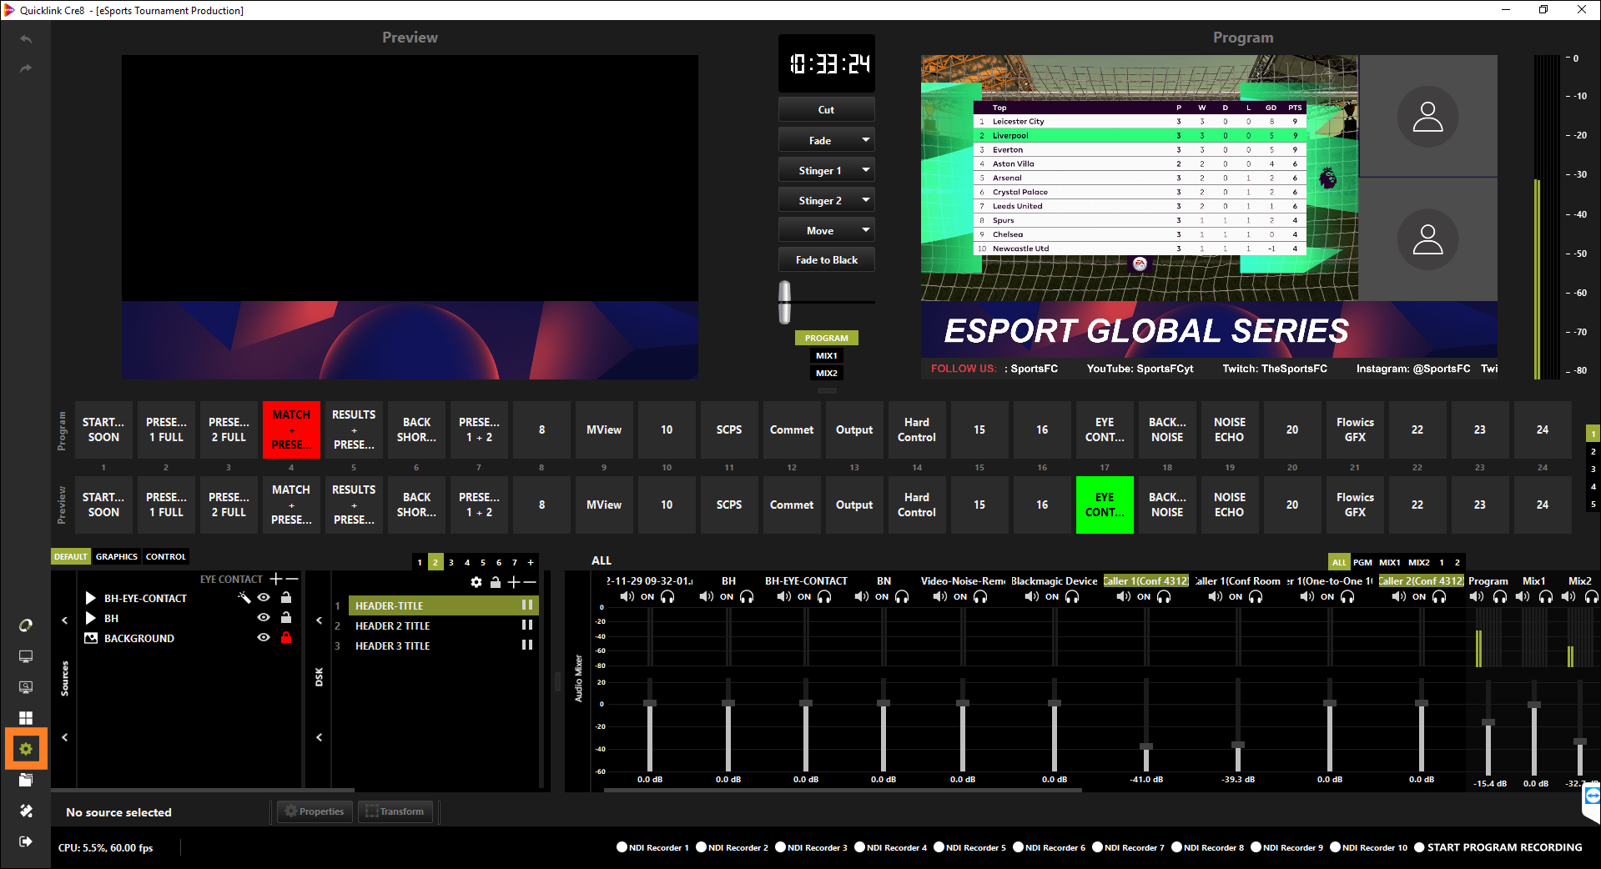
Task: Click the monitor output icon in sidebar
Action: pyautogui.click(x=26, y=656)
